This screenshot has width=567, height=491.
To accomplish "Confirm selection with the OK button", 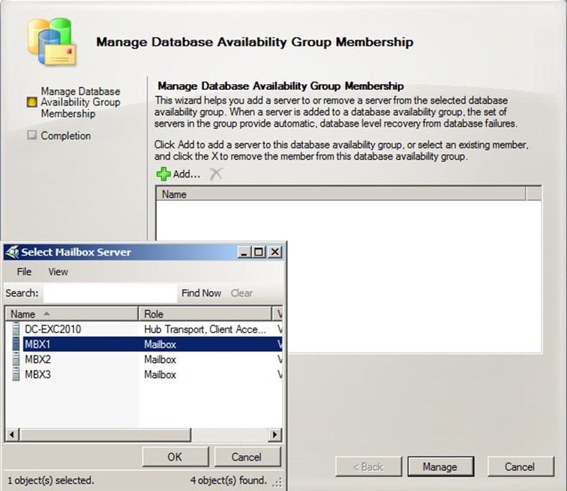I will click(x=175, y=457).
